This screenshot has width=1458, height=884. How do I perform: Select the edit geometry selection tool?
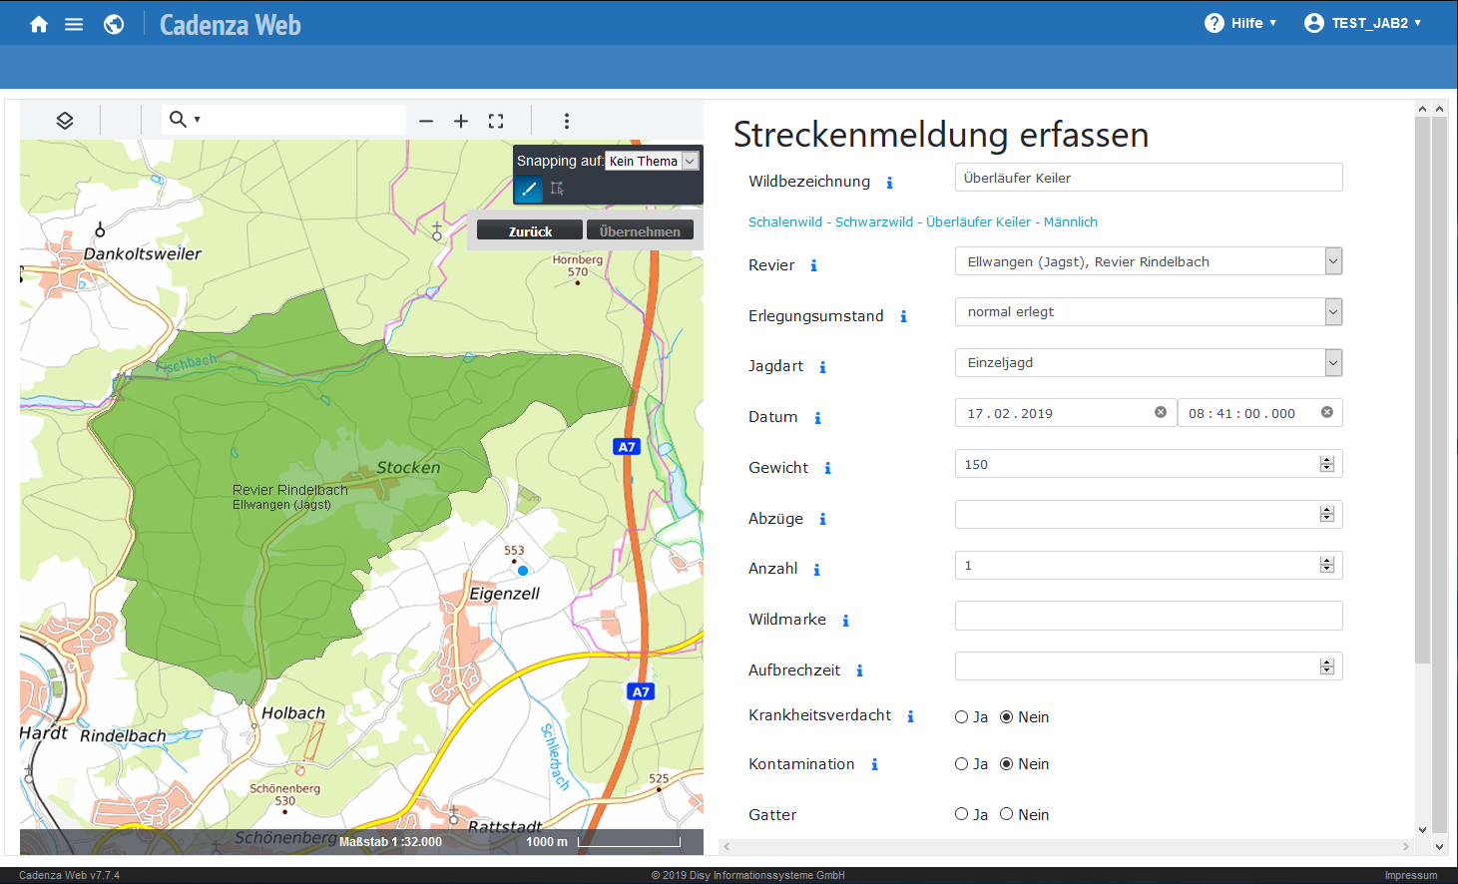point(557,189)
